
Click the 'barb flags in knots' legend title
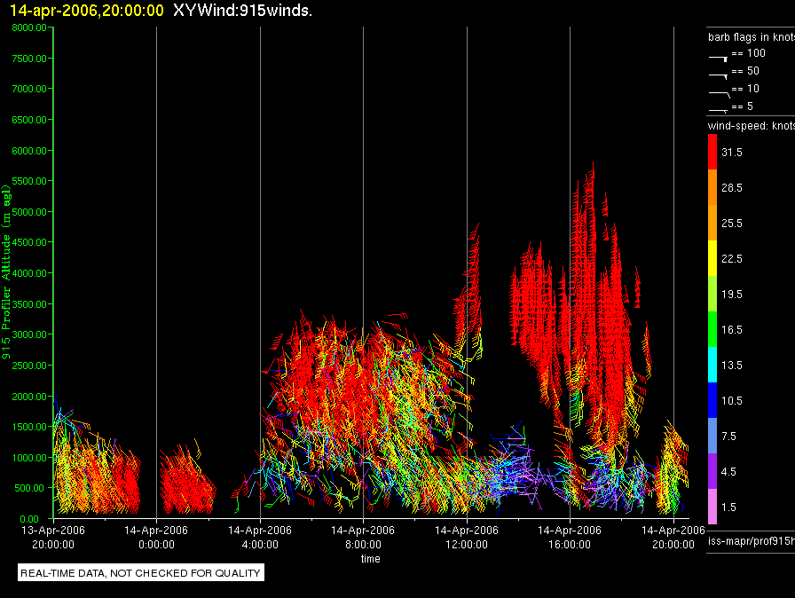tap(752, 37)
